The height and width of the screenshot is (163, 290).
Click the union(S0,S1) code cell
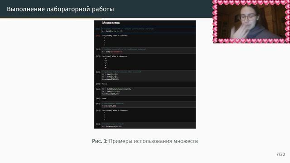[149, 105]
